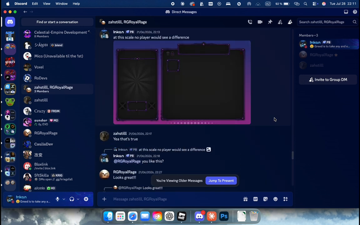
Task: Open the Discord menu in menu bar
Action: [21, 4]
